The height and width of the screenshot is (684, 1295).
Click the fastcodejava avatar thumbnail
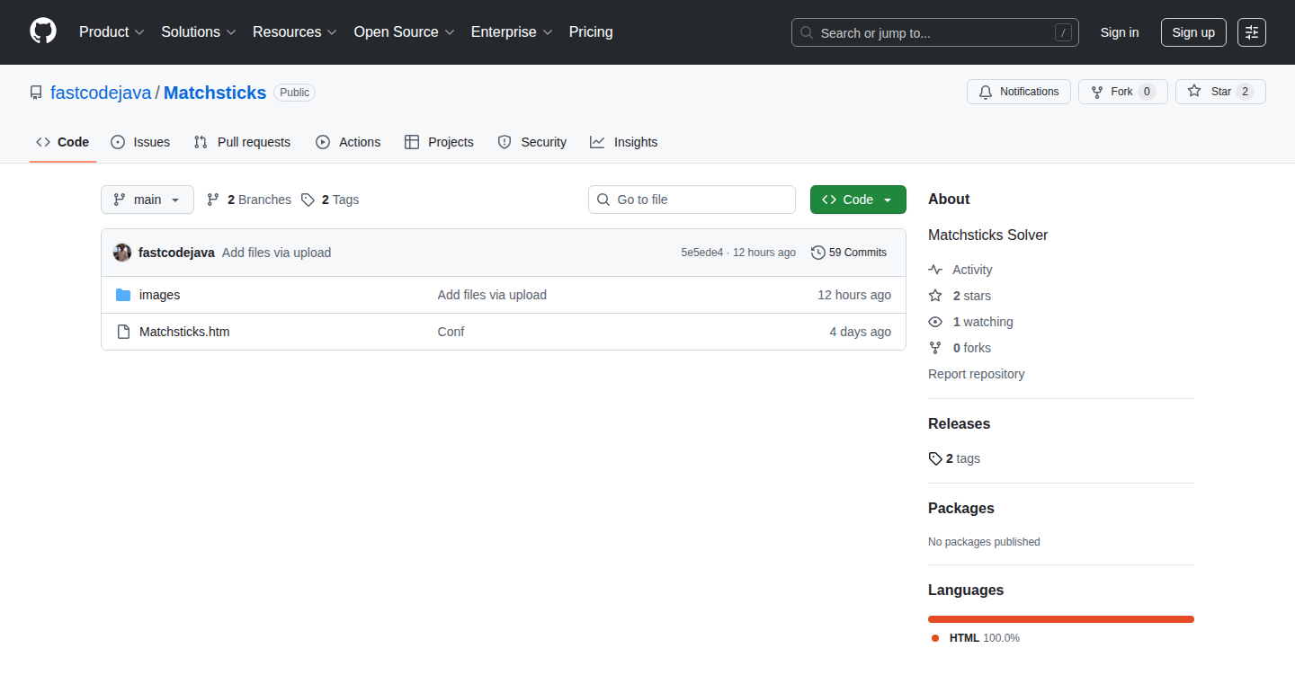[x=122, y=253]
